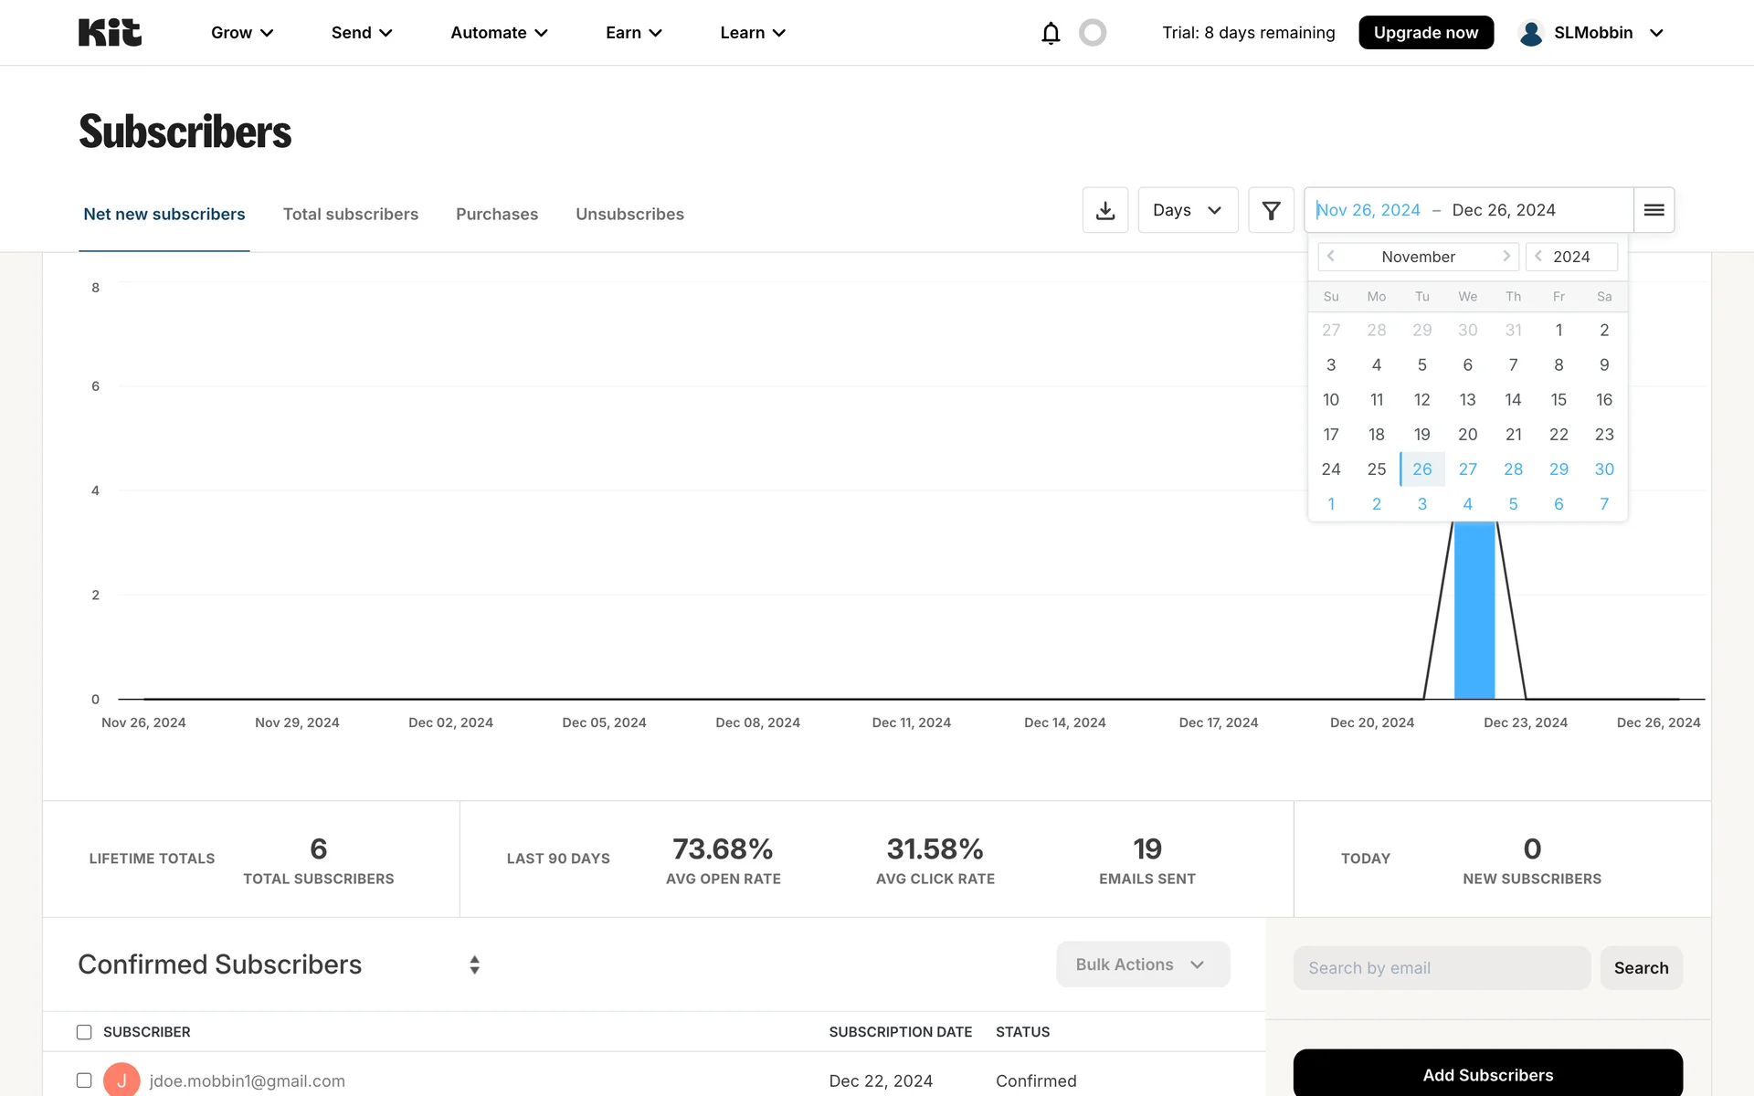Click the Upgrade now button
This screenshot has height=1096, width=1754.
tap(1425, 33)
